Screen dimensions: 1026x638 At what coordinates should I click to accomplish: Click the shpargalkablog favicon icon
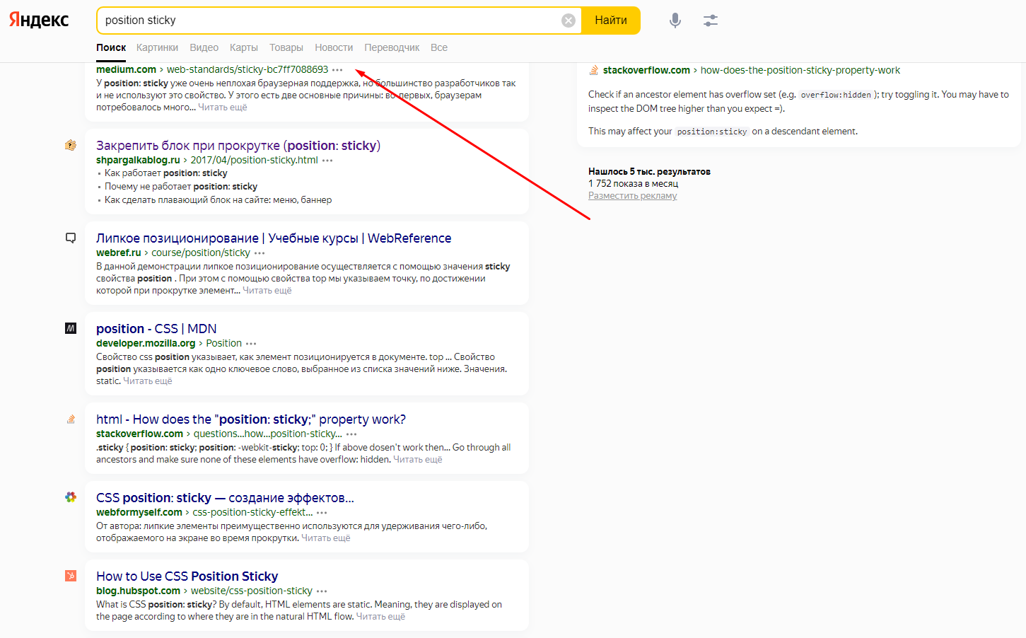coord(71,145)
